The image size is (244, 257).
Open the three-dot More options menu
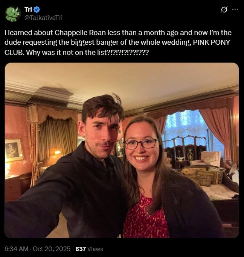[235, 9]
